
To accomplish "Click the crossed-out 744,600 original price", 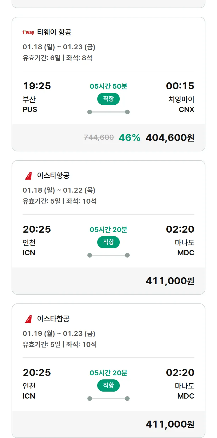I will [99, 137].
